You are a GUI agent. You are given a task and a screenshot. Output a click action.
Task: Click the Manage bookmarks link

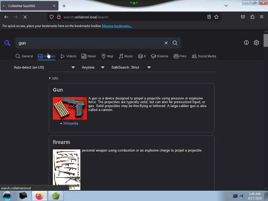pyautogui.click(x=117, y=26)
